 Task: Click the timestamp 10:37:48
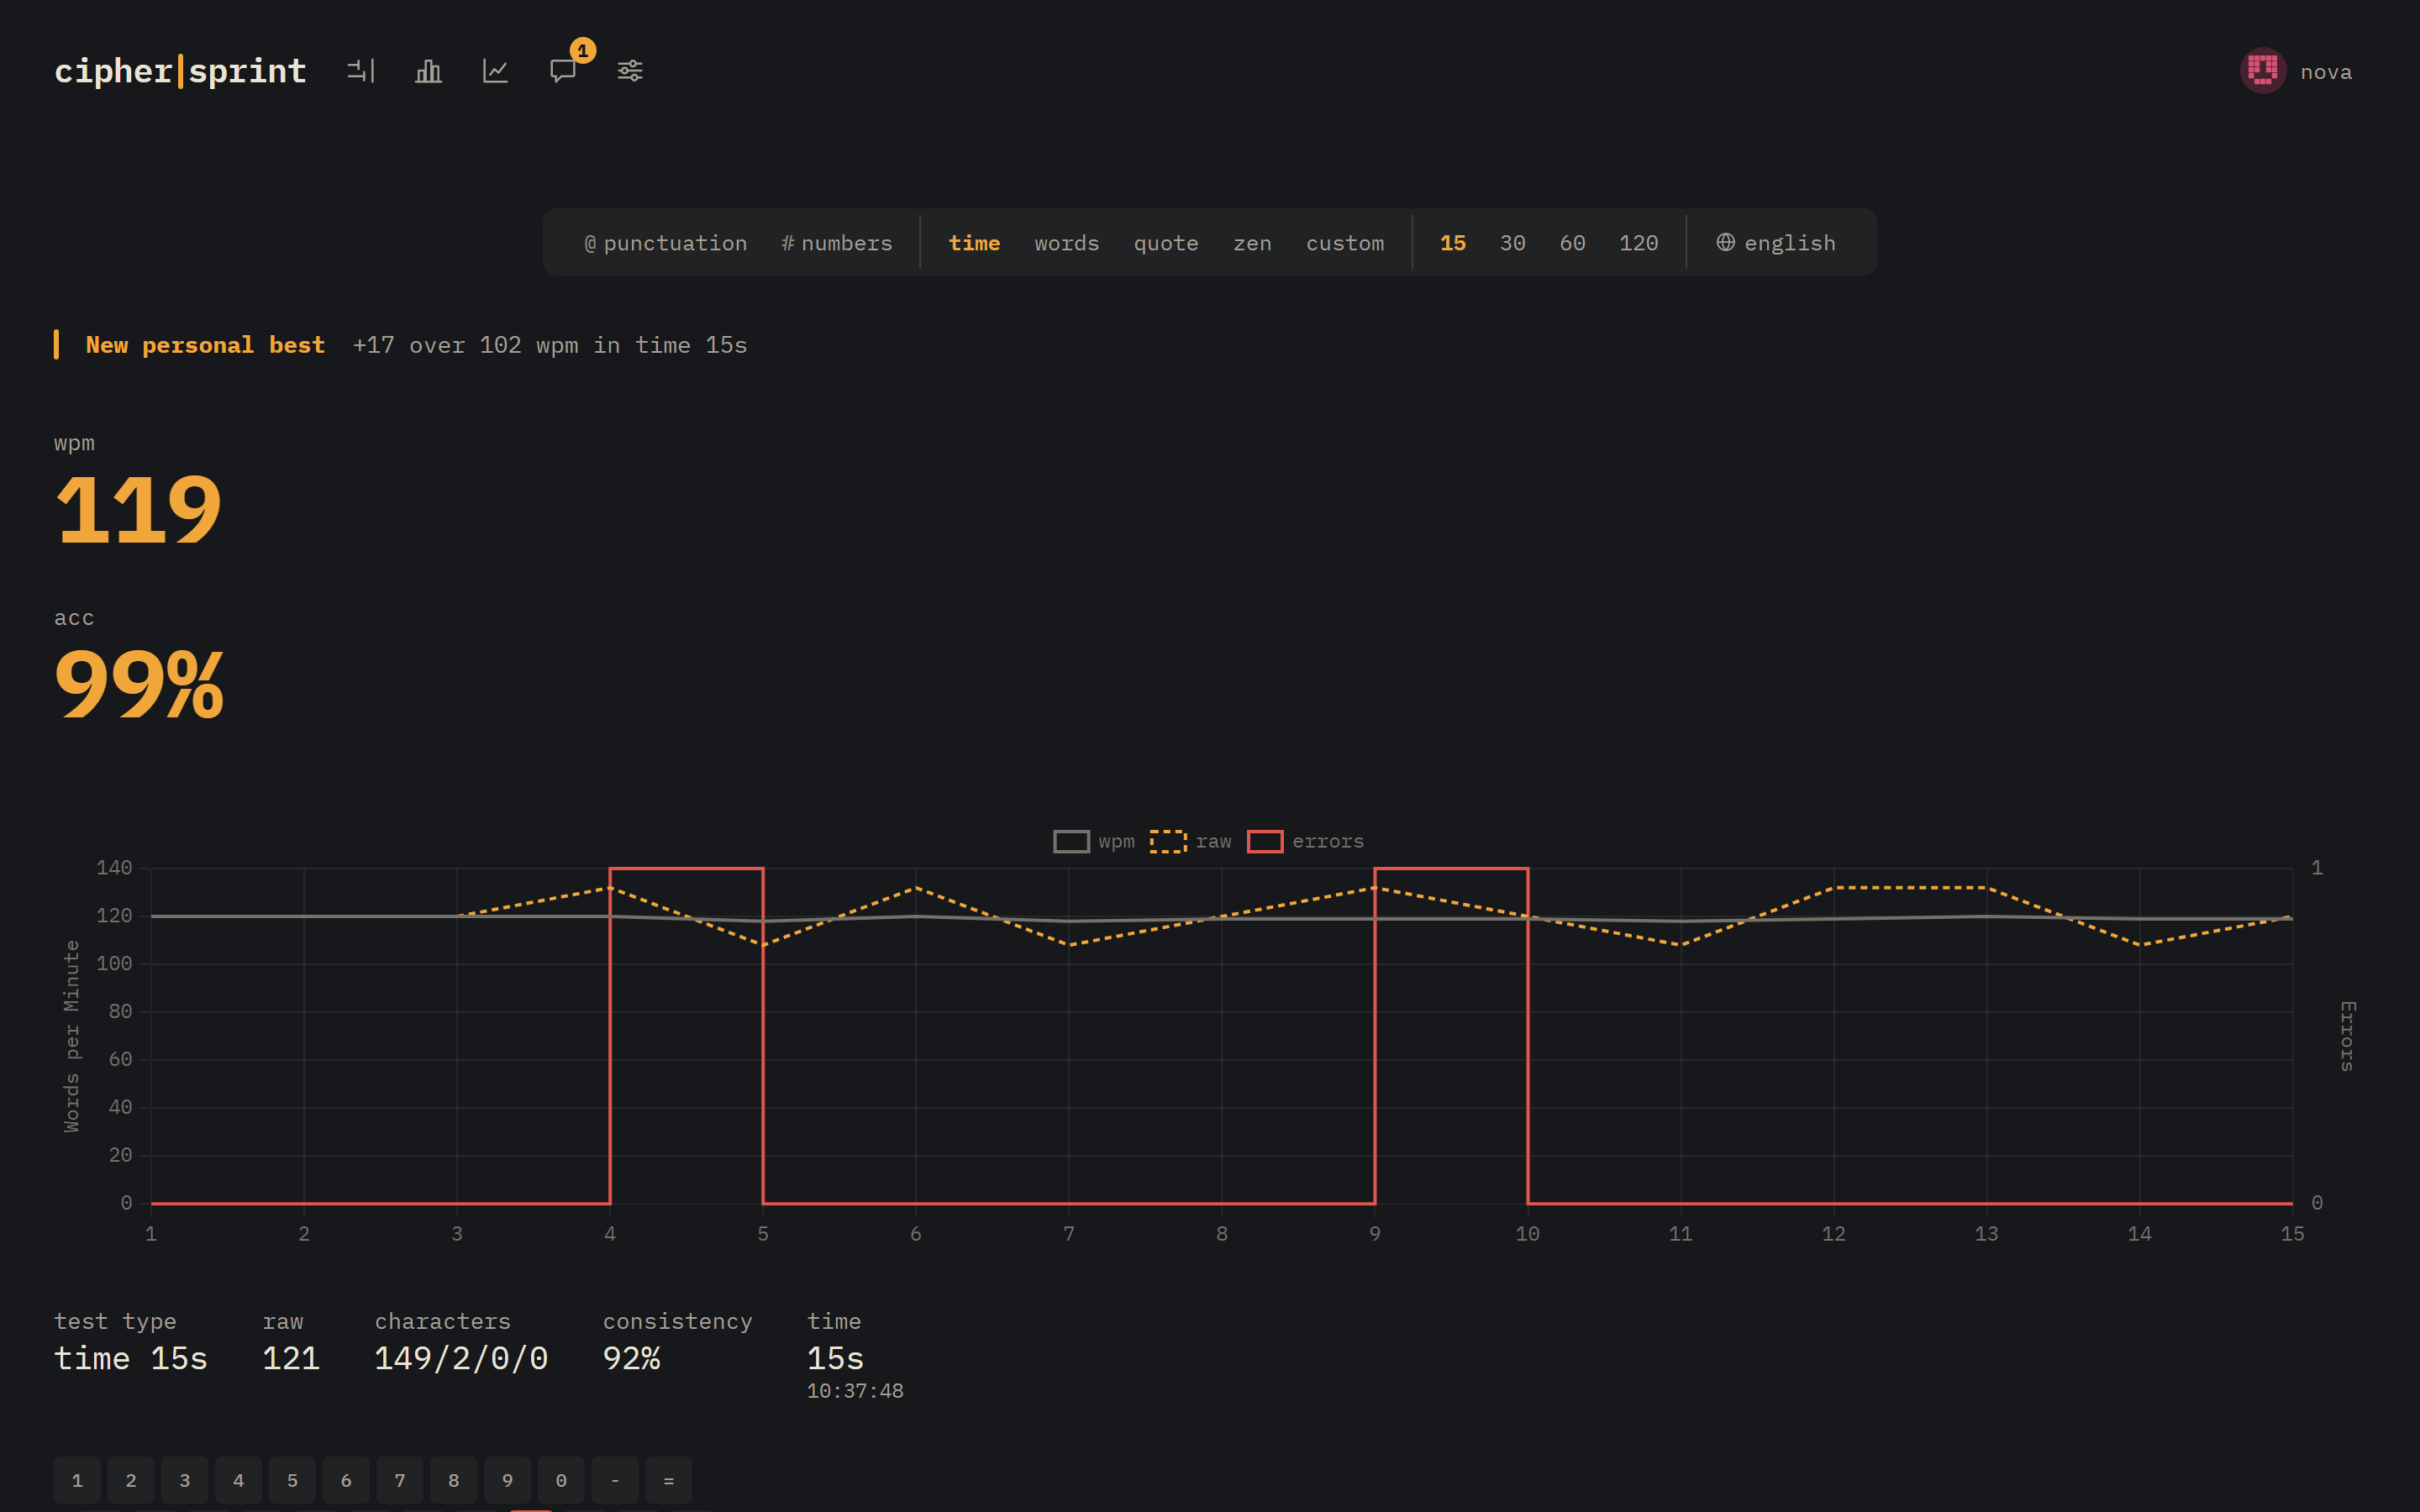point(855,1391)
